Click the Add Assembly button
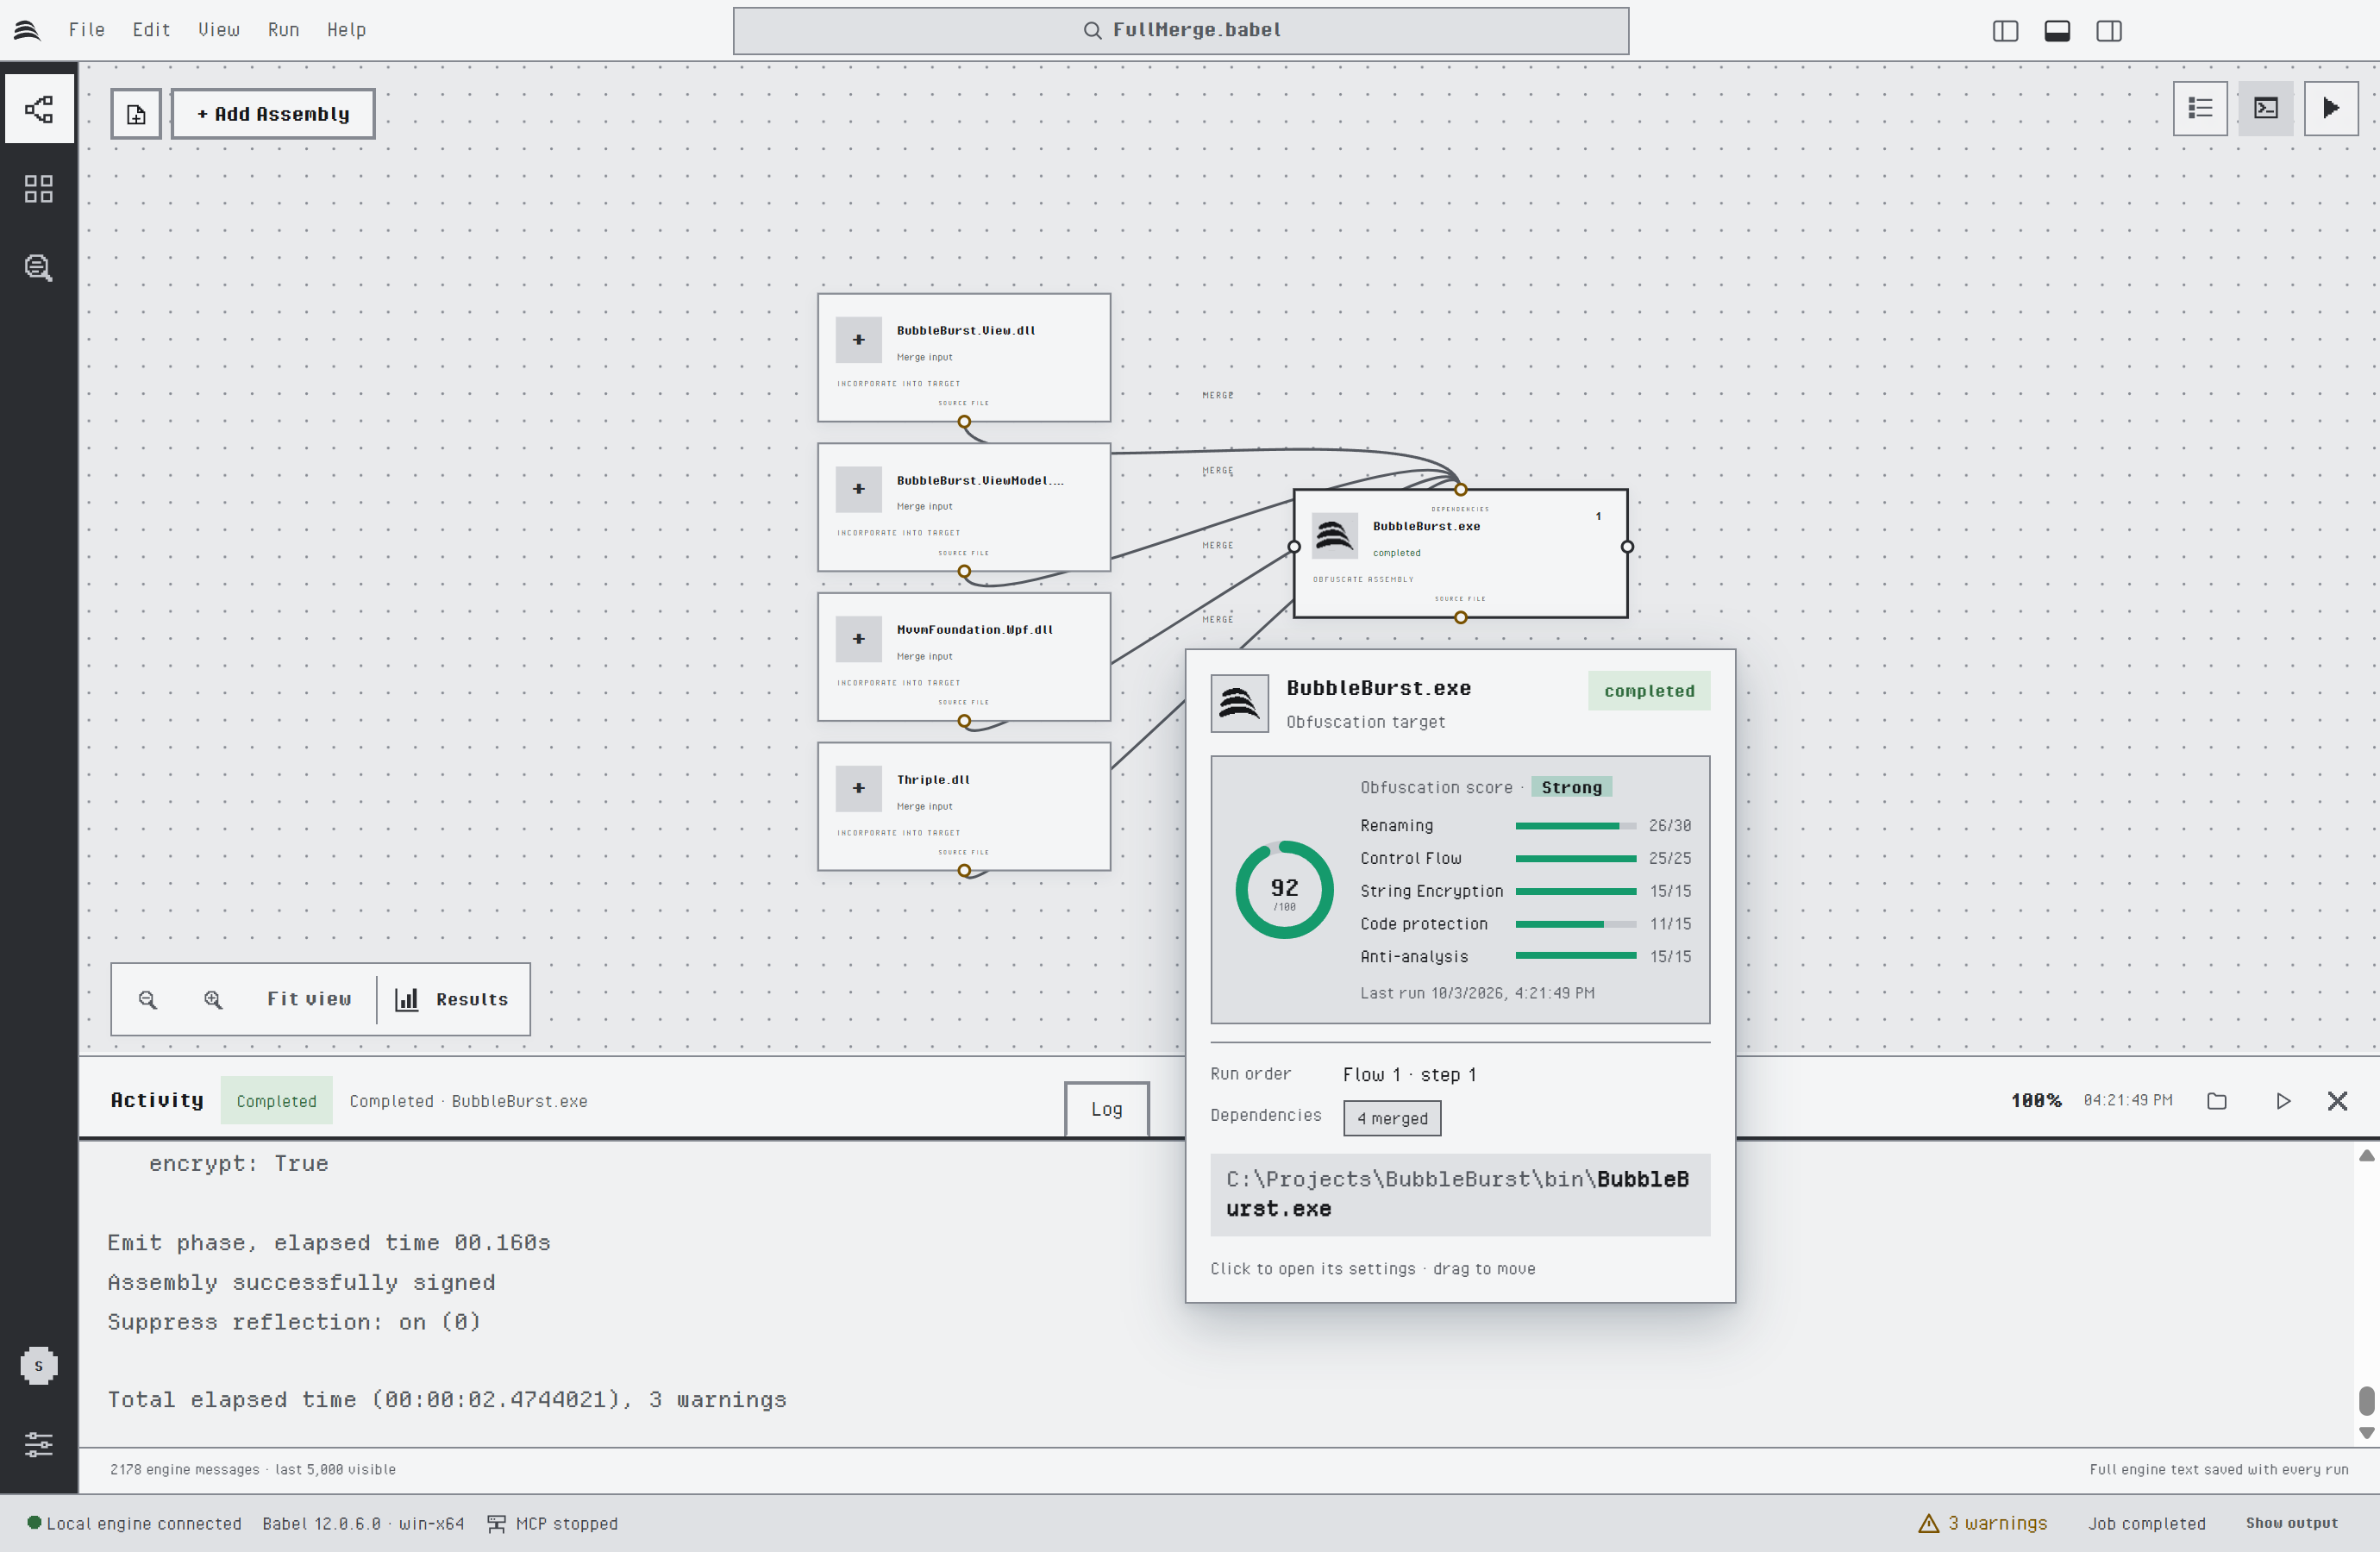The height and width of the screenshot is (1552, 2380). (273, 114)
